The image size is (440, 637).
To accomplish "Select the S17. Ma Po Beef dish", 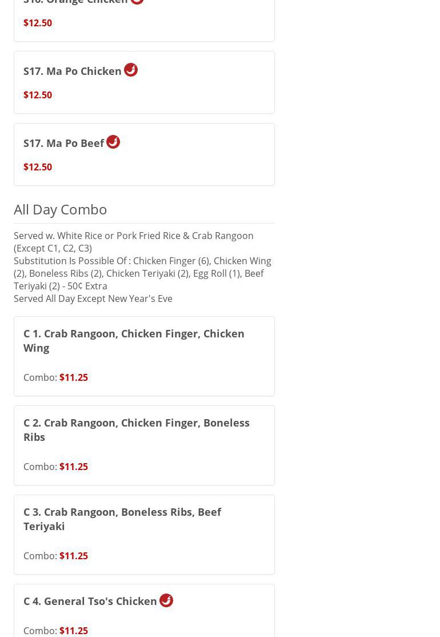I will point(64,143).
